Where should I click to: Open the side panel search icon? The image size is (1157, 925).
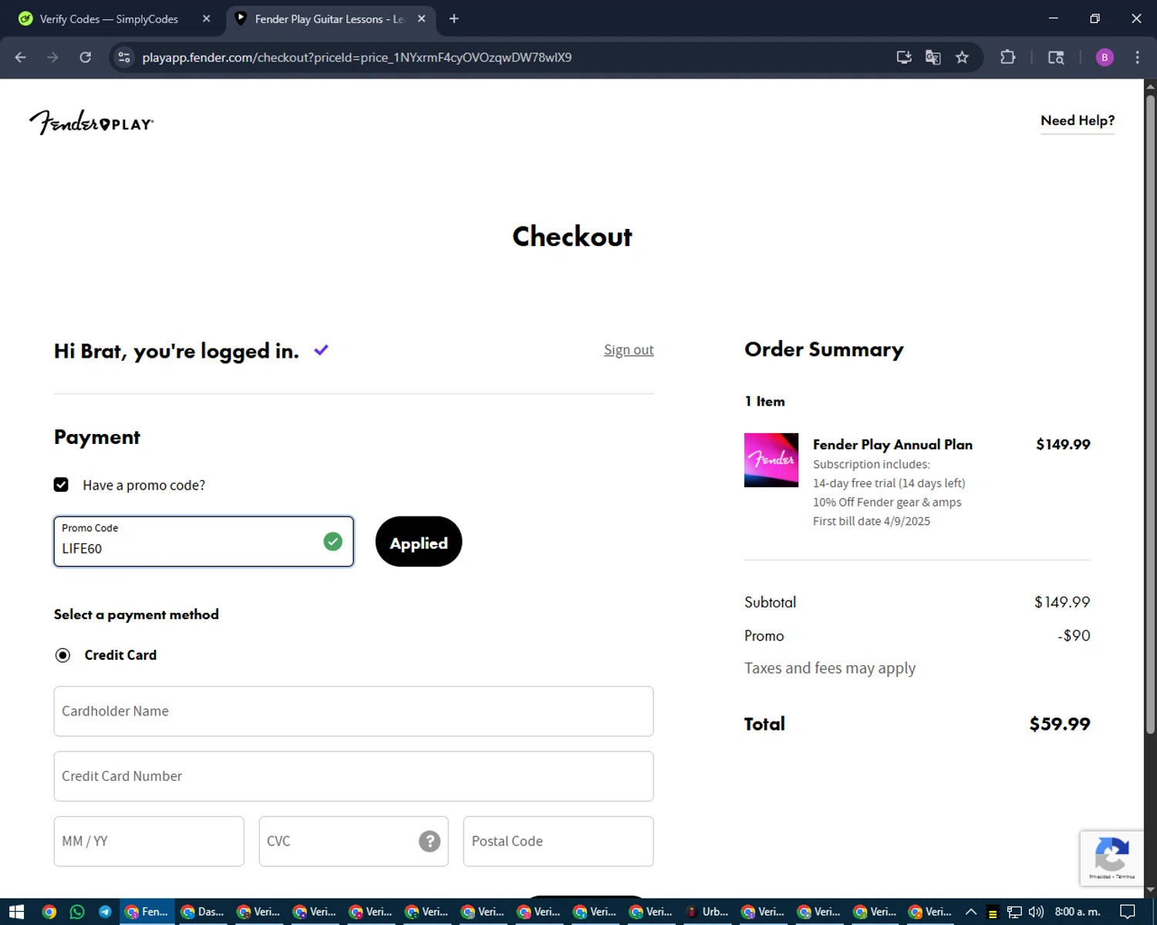(1056, 57)
